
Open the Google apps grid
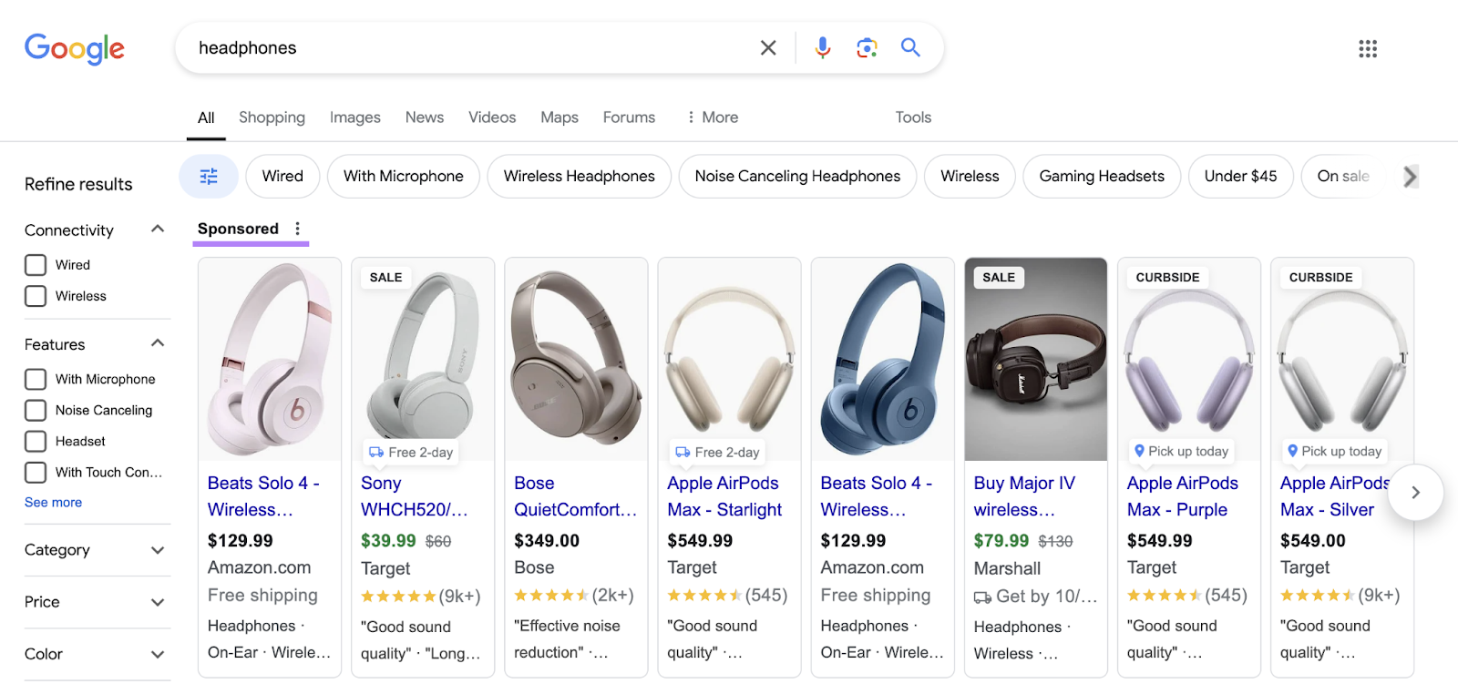click(1367, 48)
